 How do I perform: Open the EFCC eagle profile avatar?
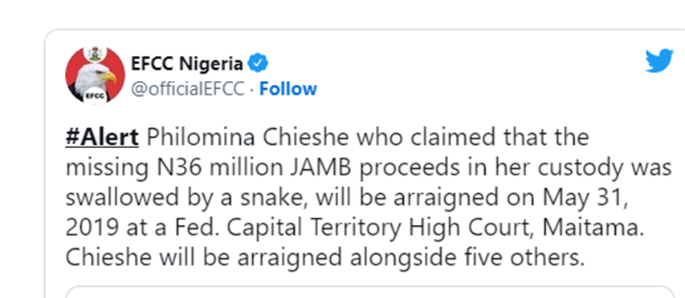click(96, 74)
